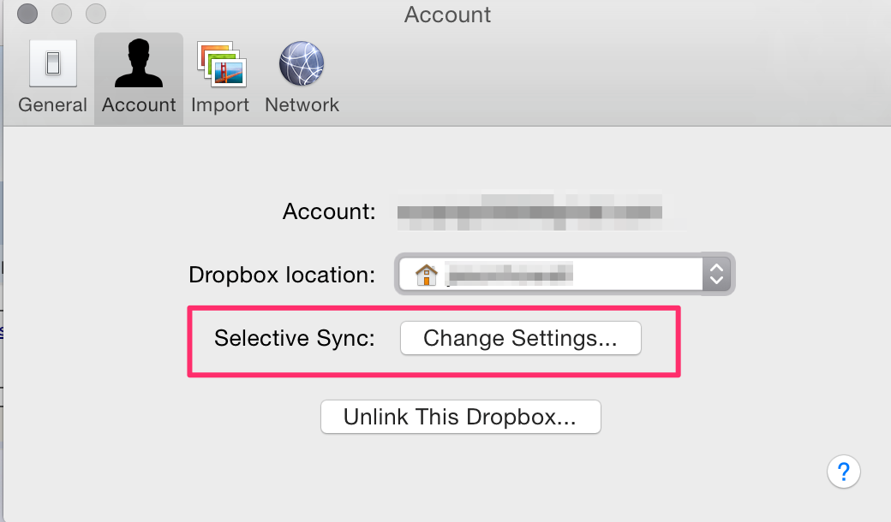Open help with the question mark button
891x522 pixels.
pos(843,472)
